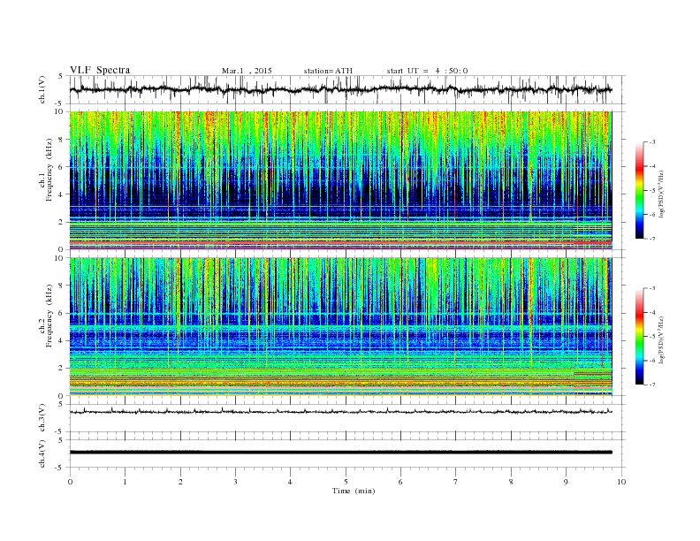Screen dimensions: 700x541
Task: Click the ch.1 spectrogram color scale bar
Action: click(x=639, y=190)
